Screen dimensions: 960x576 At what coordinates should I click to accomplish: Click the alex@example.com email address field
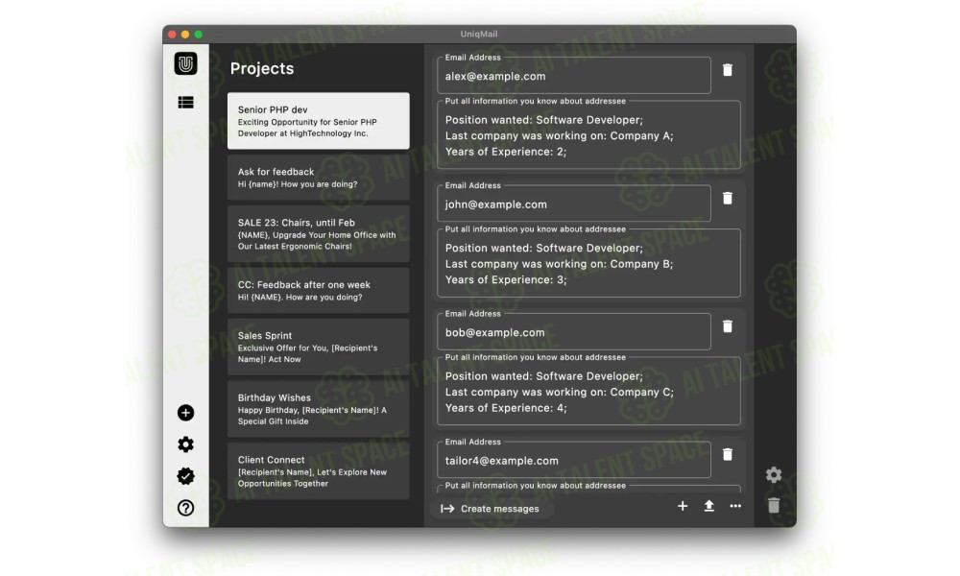tap(574, 75)
